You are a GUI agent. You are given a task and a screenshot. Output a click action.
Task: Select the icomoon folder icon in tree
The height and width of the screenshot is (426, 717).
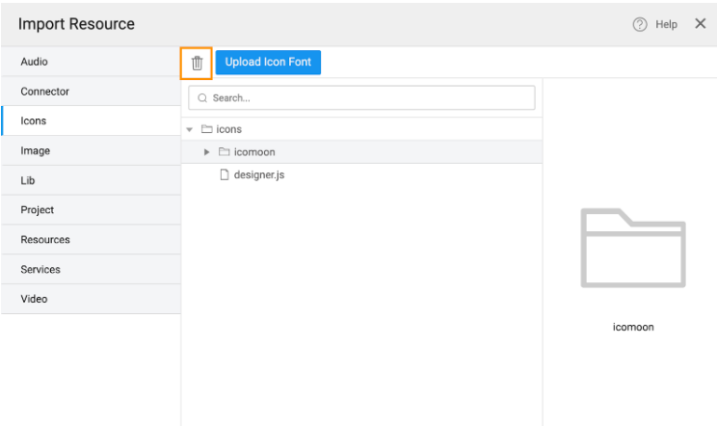tap(224, 152)
